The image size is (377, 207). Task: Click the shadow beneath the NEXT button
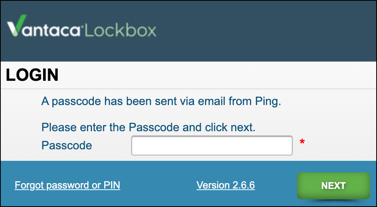pos(333,201)
